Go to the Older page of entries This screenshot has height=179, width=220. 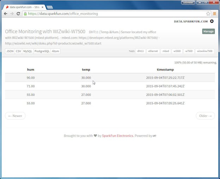coord(205,116)
